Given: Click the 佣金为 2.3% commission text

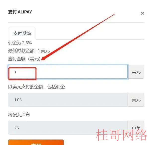Looking at the screenshot, I should [20, 43].
